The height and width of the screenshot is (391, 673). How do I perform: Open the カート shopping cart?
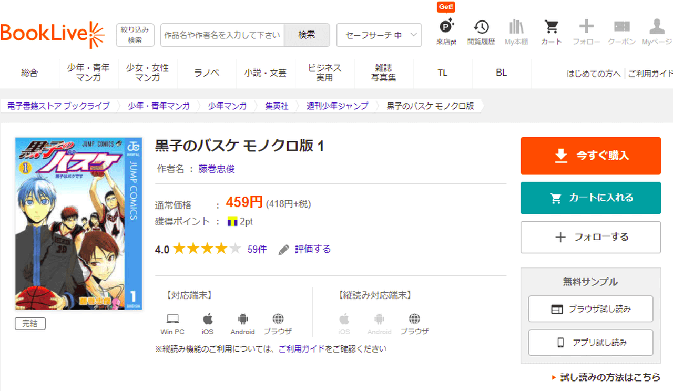551,31
